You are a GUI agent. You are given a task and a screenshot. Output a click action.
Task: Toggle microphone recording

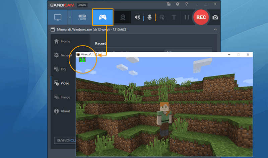(150, 17)
